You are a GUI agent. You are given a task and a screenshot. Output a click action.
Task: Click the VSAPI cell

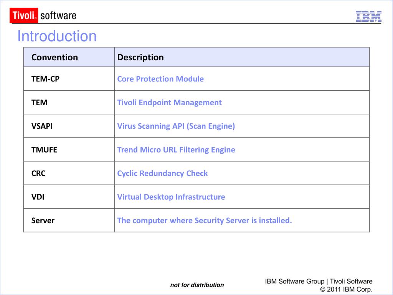(69, 126)
